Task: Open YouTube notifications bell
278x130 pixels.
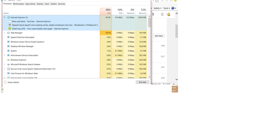Action: point(162,14)
